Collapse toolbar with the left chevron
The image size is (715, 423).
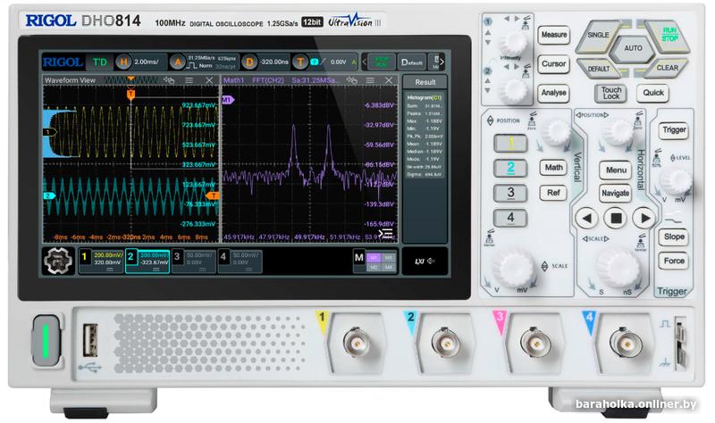(365, 62)
